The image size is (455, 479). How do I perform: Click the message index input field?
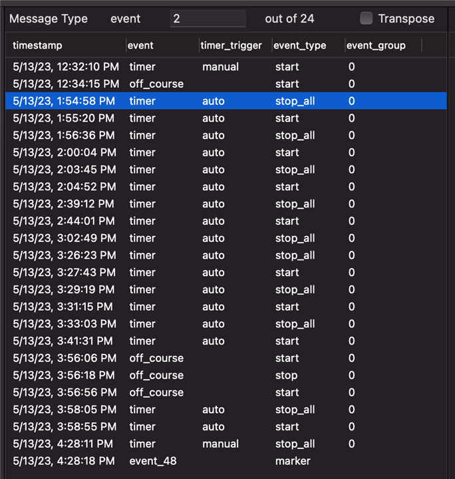click(x=208, y=19)
